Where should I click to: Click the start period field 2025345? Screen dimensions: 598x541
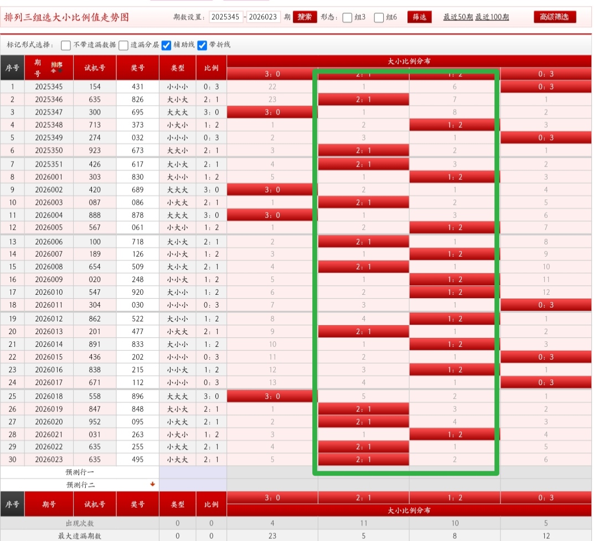226,17
